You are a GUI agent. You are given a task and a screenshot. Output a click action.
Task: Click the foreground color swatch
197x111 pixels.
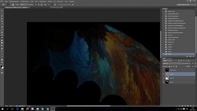click(1, 66)
